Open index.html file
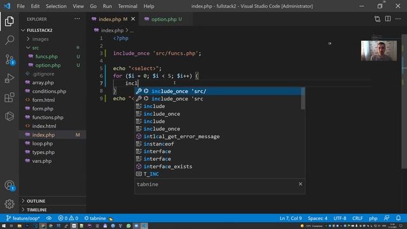 click(53, 126)
